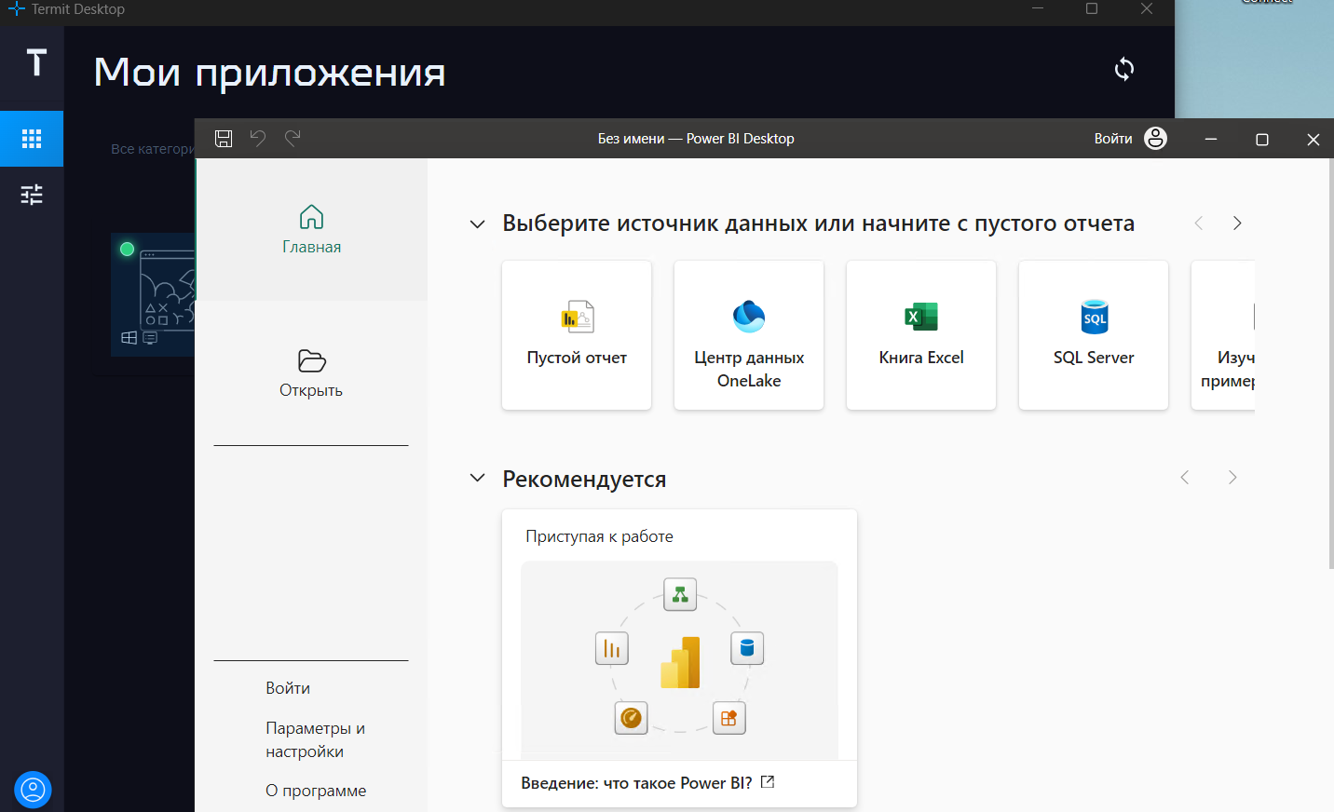Click previous arrow in Рекомендуется section

click(1185, 477)
